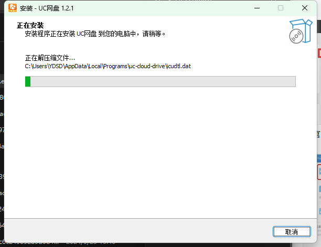Screen dimensions: 321x247
Task: Click the 安装 - UC网盘 1.2.1 title text
Action: (47, 8)
